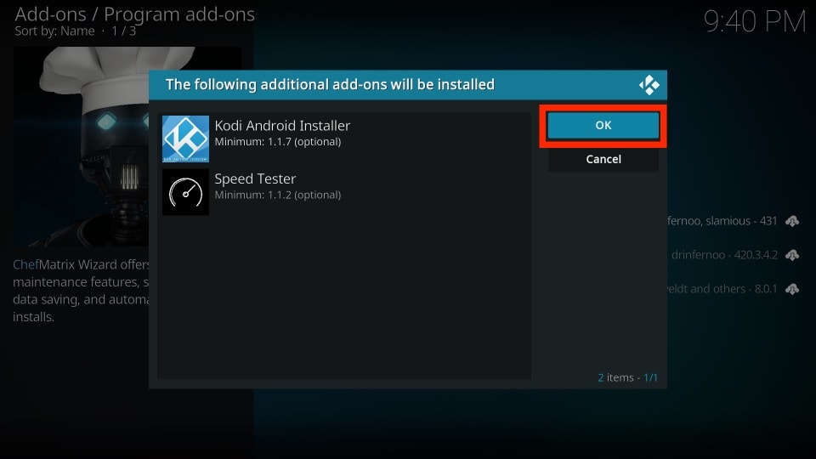This screenshot has width=816, height=459.
Task: Click 'Minimum: 1.1.7 (optional)' version text
Action: pos(278,142)
